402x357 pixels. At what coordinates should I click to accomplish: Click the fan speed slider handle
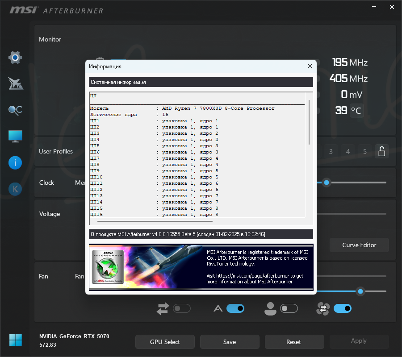(x=360, y=291)
